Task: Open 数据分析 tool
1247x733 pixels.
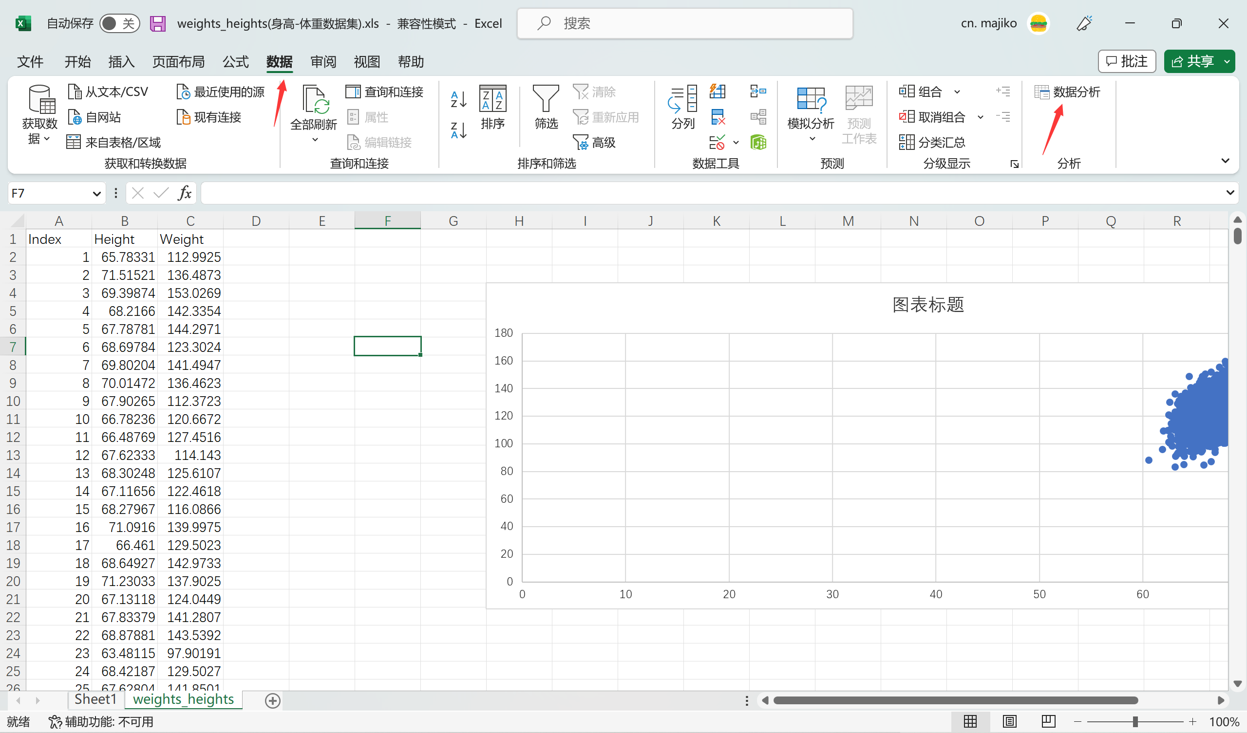Action: (x=1067, y=92)
